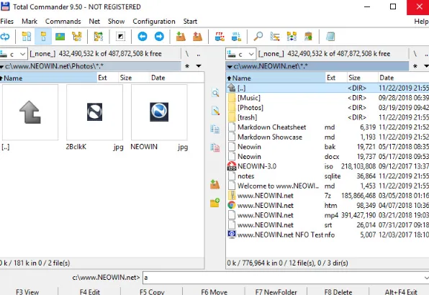The width and height of the screenshot is (429, 295).
Task: Select the notes sqlite file
Action: [328, 176]
